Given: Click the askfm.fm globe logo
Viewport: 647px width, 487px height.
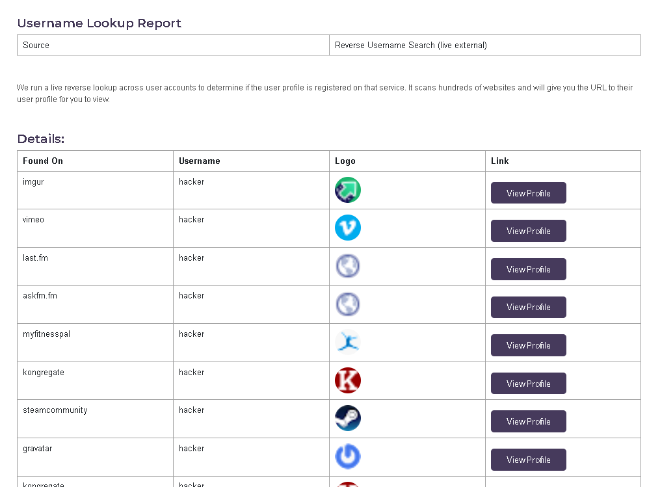Looking at the screenshot, I should coord(348,304).
